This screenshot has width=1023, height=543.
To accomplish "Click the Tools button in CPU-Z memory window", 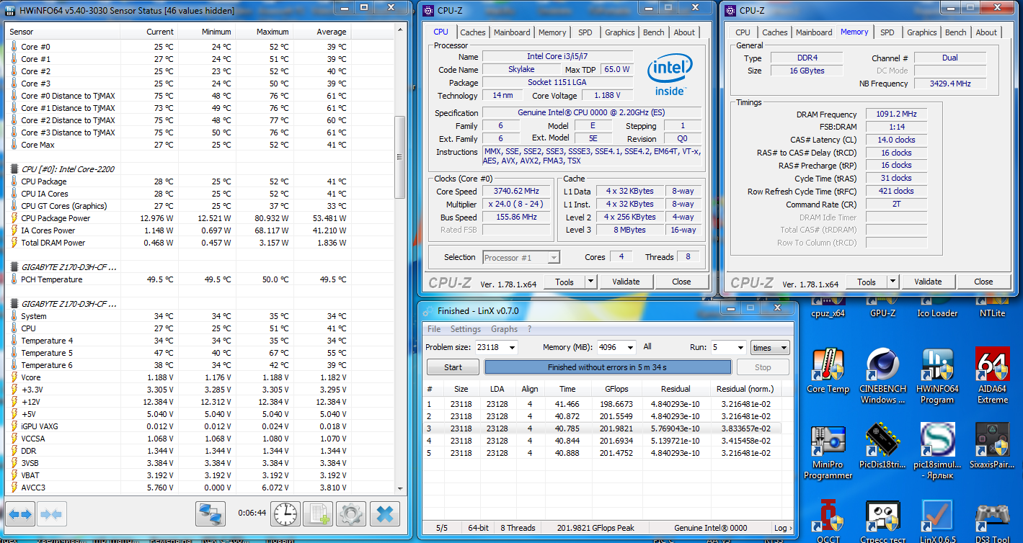I will [x=867, y=282].
